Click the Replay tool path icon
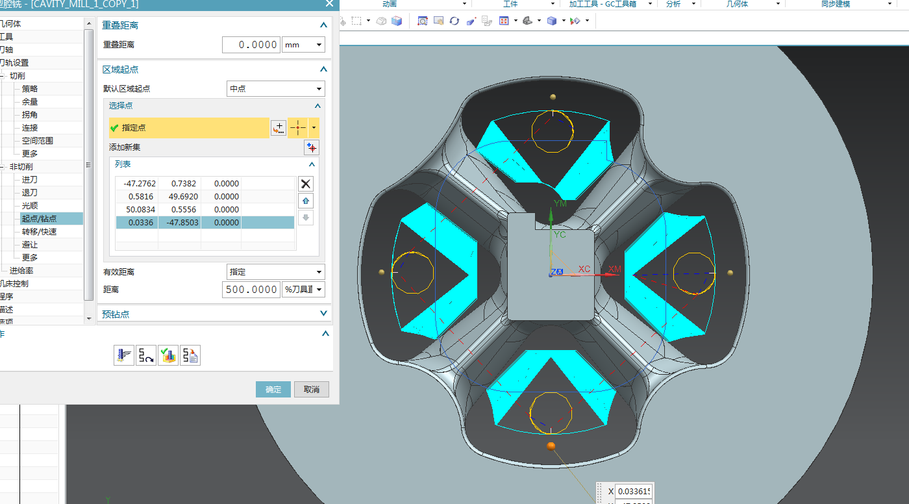Viewport: 909px width, 504px height. coord(146,355)
